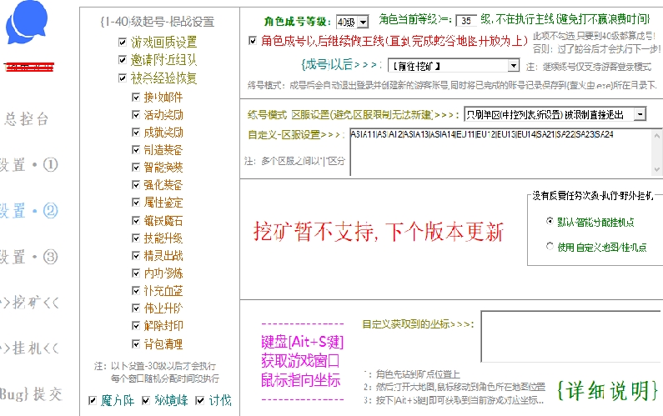
Task: Click server list scrollbar up arrow
Action: click(x=656, y=136)
